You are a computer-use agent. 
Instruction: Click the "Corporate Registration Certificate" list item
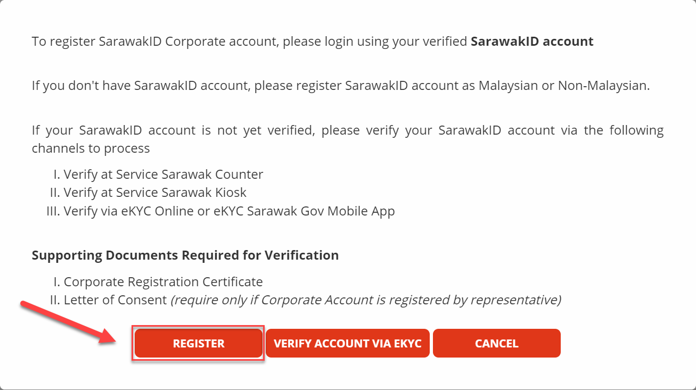158,281
